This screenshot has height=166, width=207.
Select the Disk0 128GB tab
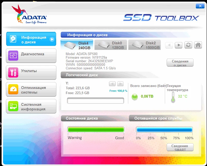[x=111, y=45]
